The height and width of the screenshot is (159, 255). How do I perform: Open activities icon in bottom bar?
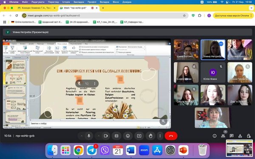tap(240, 136)
